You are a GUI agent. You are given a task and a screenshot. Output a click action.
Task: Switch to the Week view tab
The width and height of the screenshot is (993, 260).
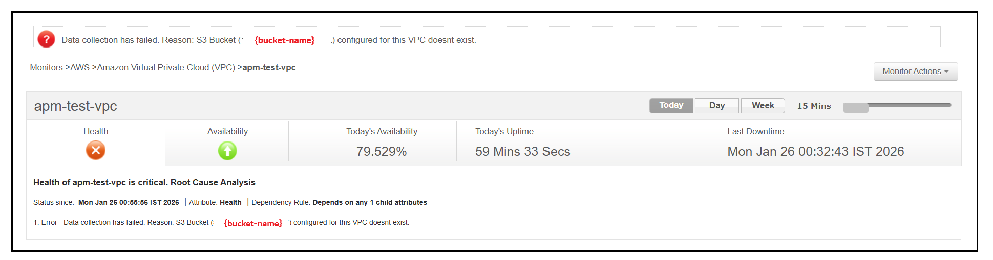(763, 105)
